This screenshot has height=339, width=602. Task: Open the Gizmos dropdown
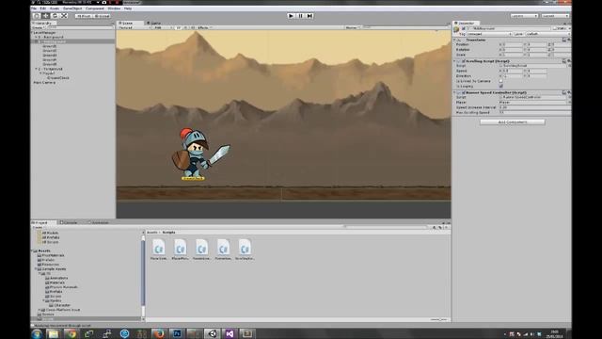pos(353,27)
